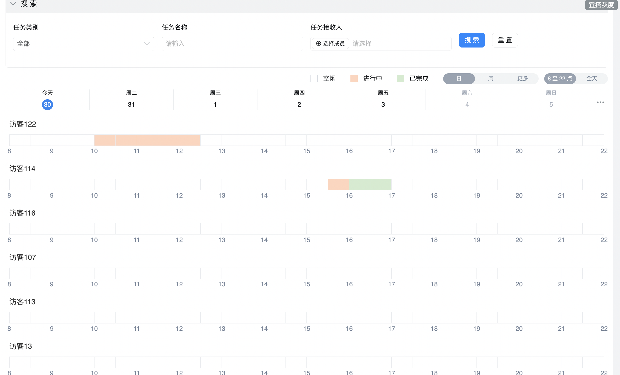The width and height of the screenshot is (620, 375).
Task: Click the 访客113 row label
Action: (x=22, y=302)
